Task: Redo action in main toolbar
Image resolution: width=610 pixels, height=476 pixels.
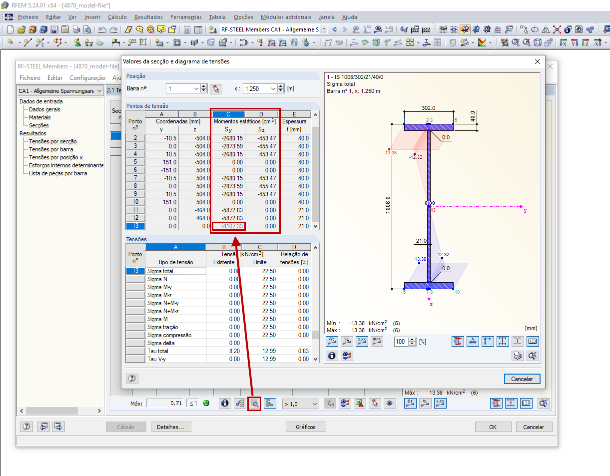Action: coord(113,29)
